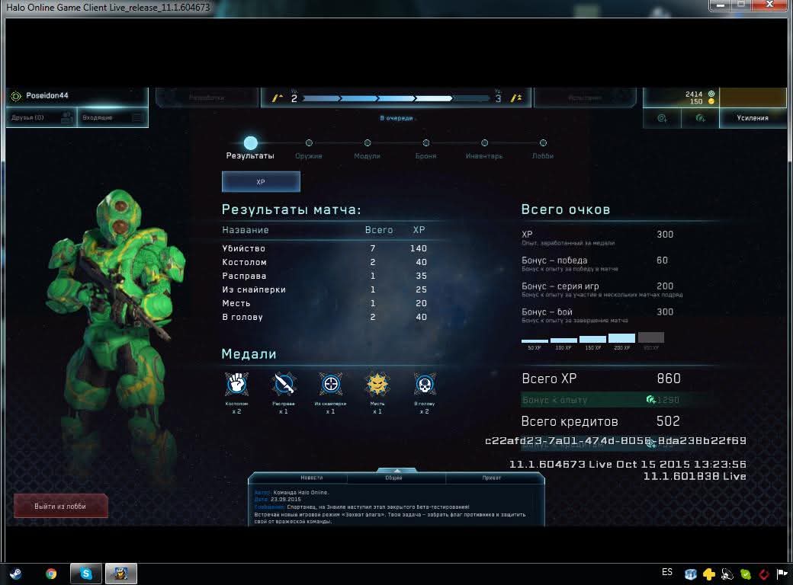The height and width of the screenshot is (585, 793).
Task: Click the Всего XP value 860
Action: pyautogui.click(x=669, y=379)
